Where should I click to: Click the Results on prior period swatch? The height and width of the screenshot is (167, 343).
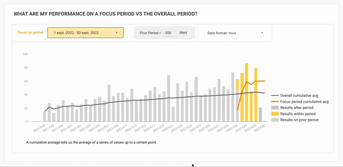pos(275,120)
